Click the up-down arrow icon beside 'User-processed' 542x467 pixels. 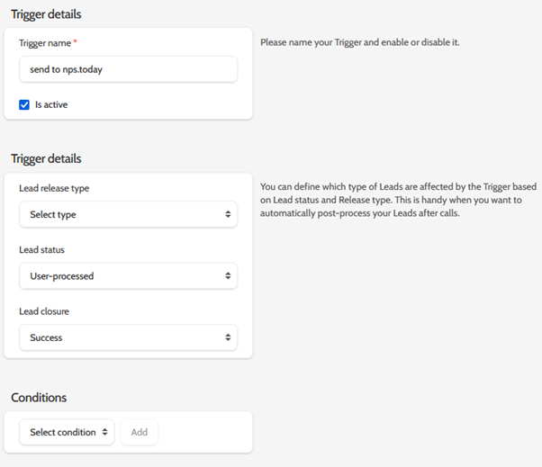click(228, 276)
